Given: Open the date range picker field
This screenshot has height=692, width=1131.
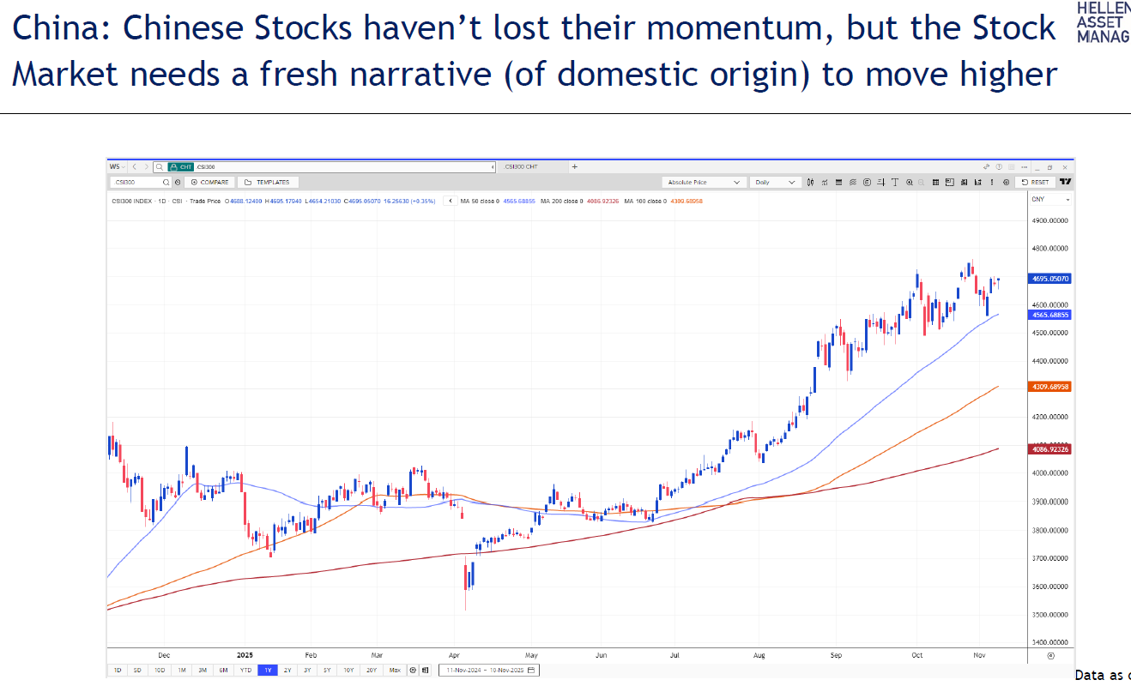Looking at the screenshot, I should 489,670.
